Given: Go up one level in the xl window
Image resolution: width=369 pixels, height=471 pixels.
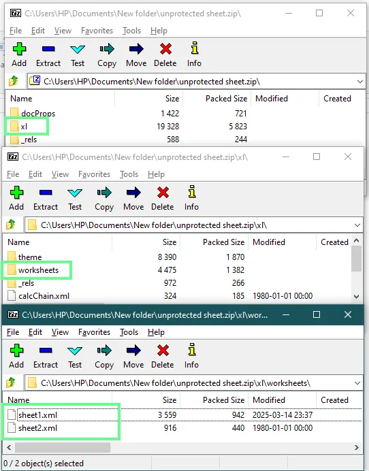Looking at the screenshot, I should pos(10,225).
